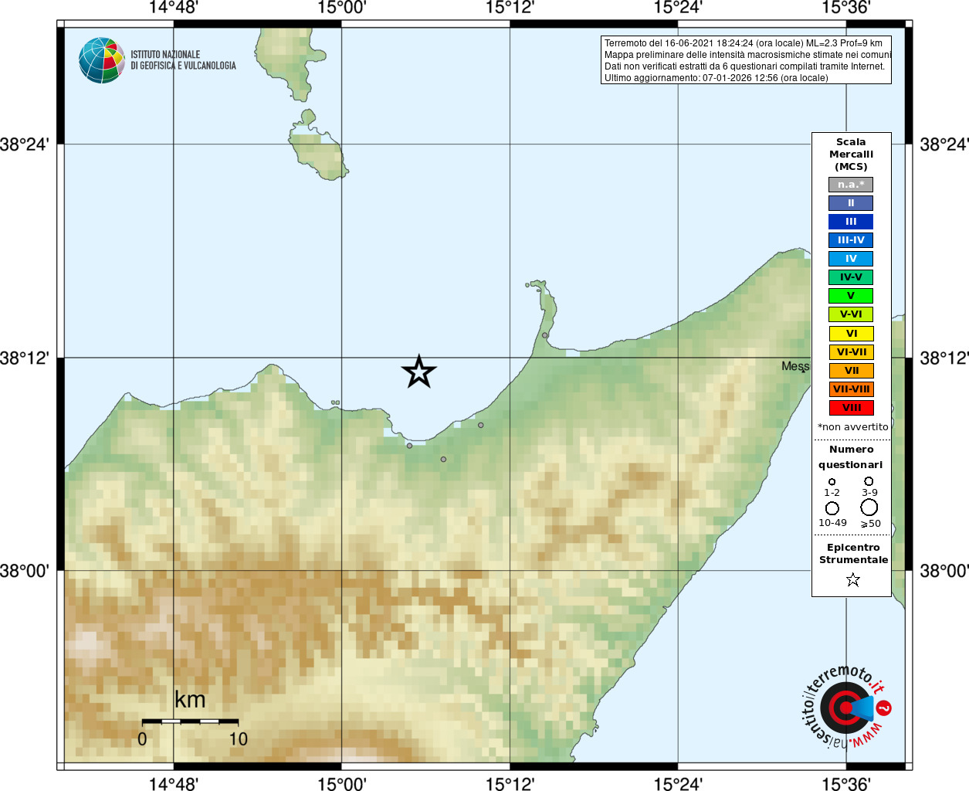The width and height of the screenshot is (969, 791).
Task: Select the ≥50 questionnaires circle symbol
Action: click(x=869, y=508)
